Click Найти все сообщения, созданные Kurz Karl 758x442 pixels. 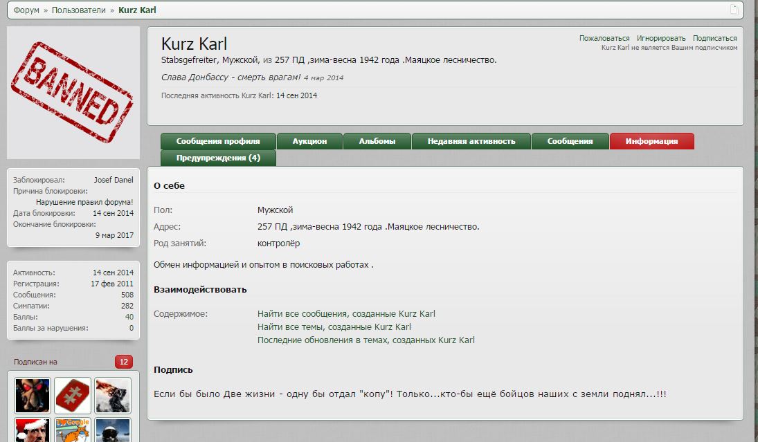click(346, 314)
